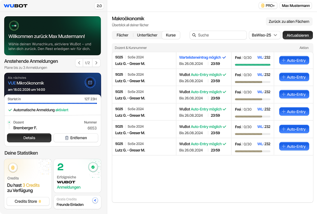This screenshot has height=214, width=317.
Task: Click the green check badge on successful registrations
Action: click(93, 167)
